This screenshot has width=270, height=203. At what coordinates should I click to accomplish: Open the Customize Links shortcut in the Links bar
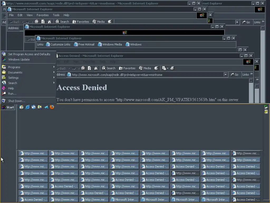(58, 44)
